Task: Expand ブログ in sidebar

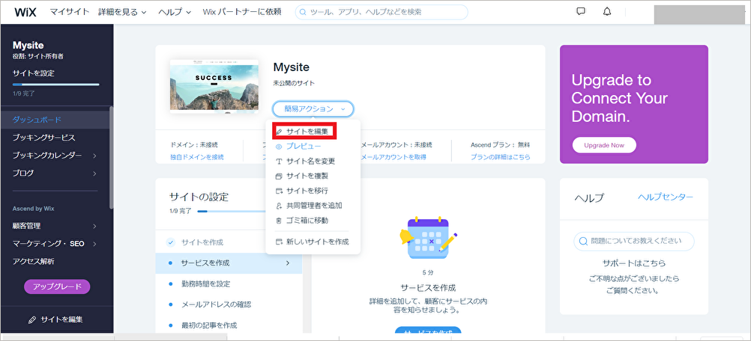Action: pyautogui.click(x=94, y=173)
